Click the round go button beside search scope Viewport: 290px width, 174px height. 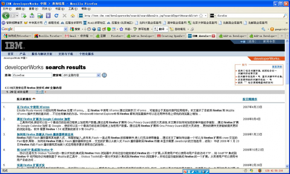(x=104, y=75)
